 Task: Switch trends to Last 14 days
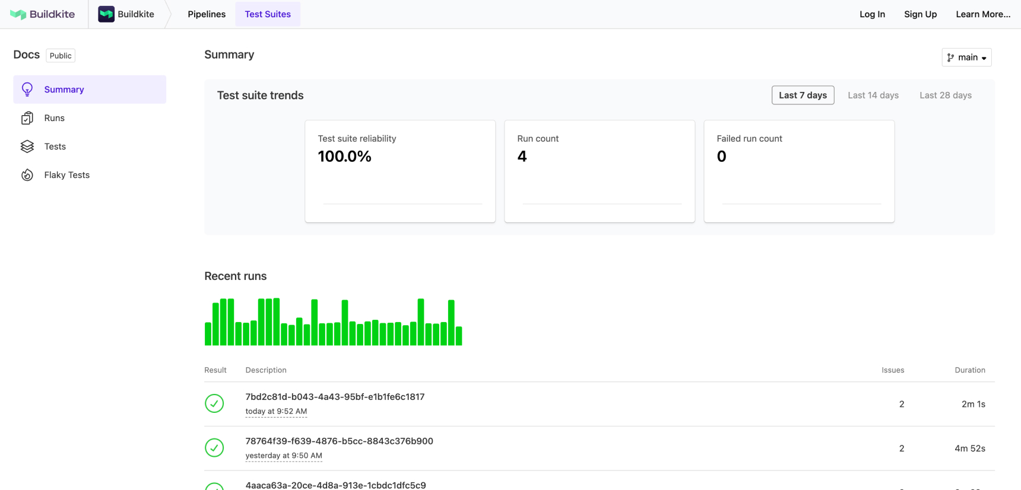(x=873, y=96)
